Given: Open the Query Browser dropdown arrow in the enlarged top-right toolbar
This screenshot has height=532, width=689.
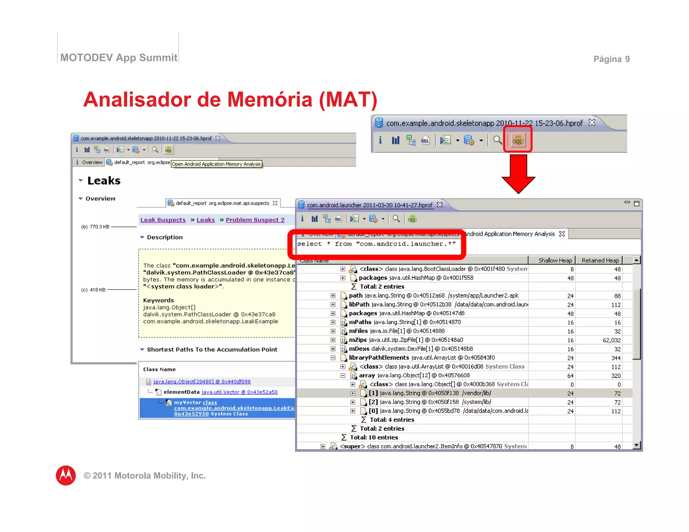Looking at the screenshot, I should click(x=481, y=141).
